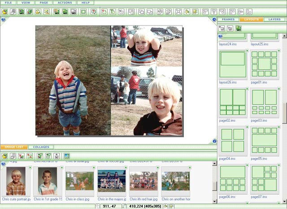Click the bottom-right photo frame on canvas

tap(147, 101)
